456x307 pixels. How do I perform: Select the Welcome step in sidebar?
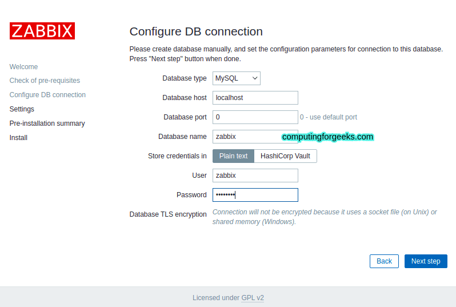pyautogui.click(x=23, y=67)
